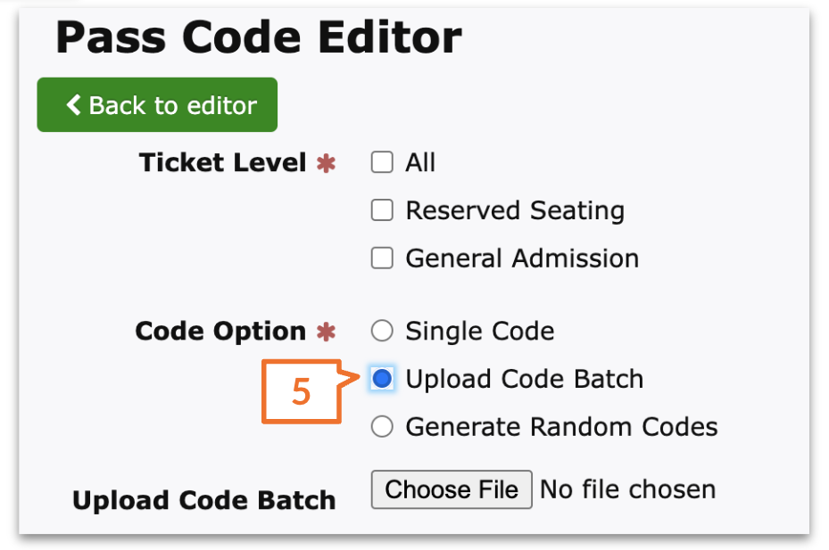Viewport: 829px width, 550px height.
Task: Check the General Admission option
Action: click(x=382, y=258)
